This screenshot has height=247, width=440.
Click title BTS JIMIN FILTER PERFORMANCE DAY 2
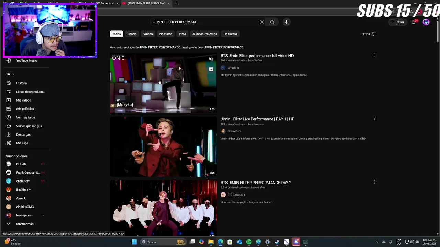click(256, 183)
